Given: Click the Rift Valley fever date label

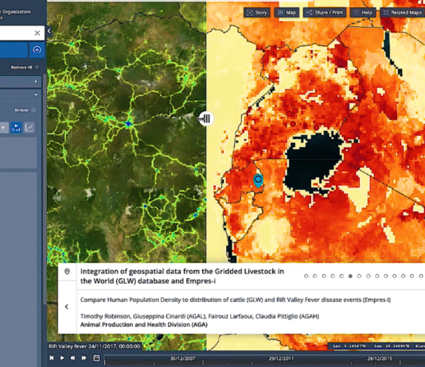Looking at the screenshot, I should pyautogui.click(x=95, y=346).
